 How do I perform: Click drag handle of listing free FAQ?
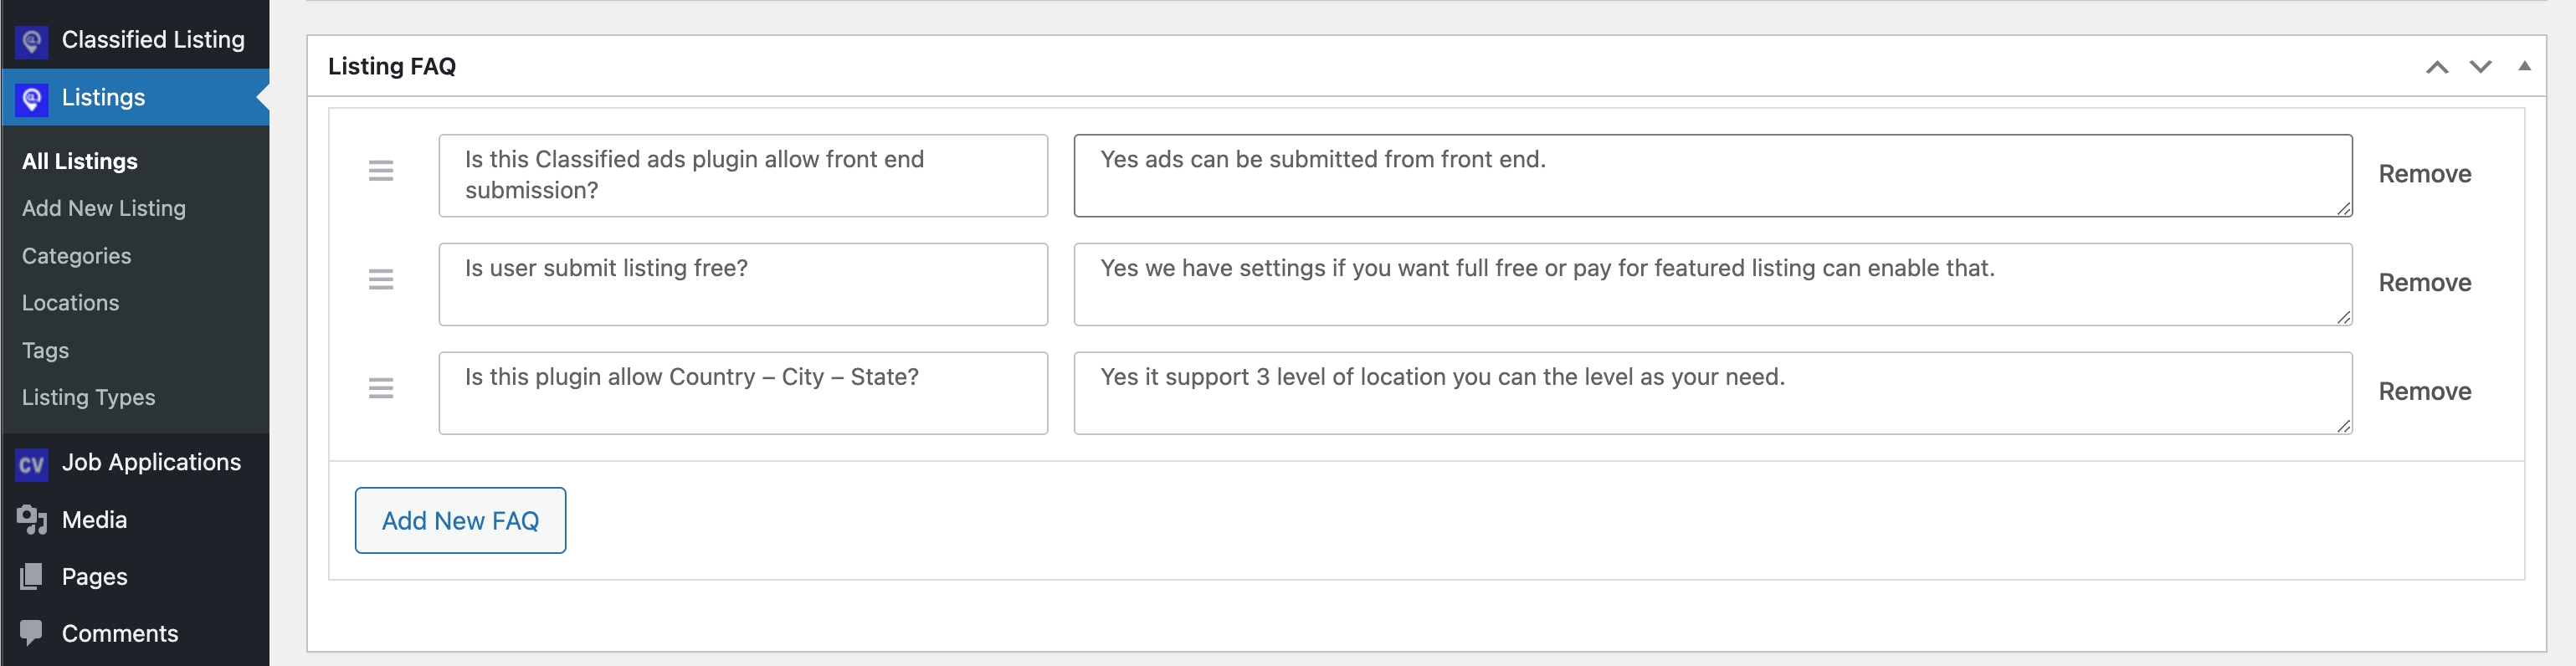tap(381, 280)
